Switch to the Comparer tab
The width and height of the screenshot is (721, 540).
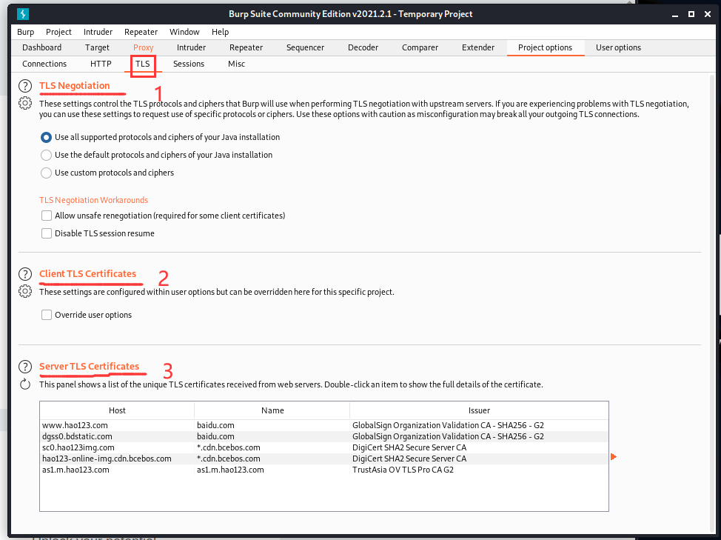click(420, 47)
